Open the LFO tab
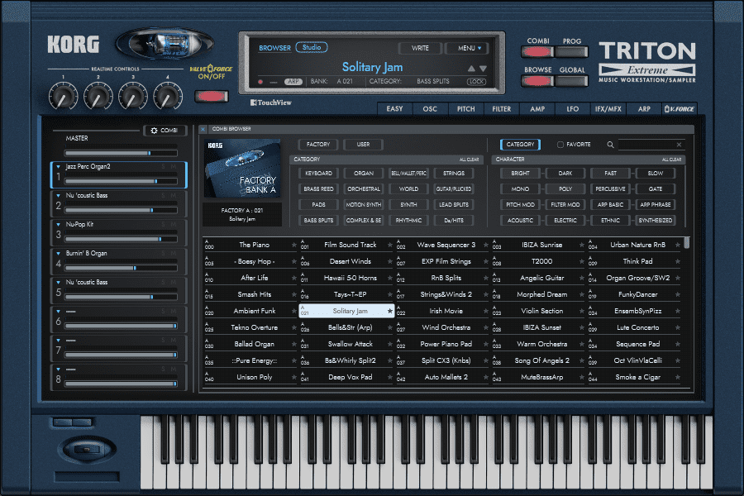Screen dimensions: 744x496 click(573, 109)
